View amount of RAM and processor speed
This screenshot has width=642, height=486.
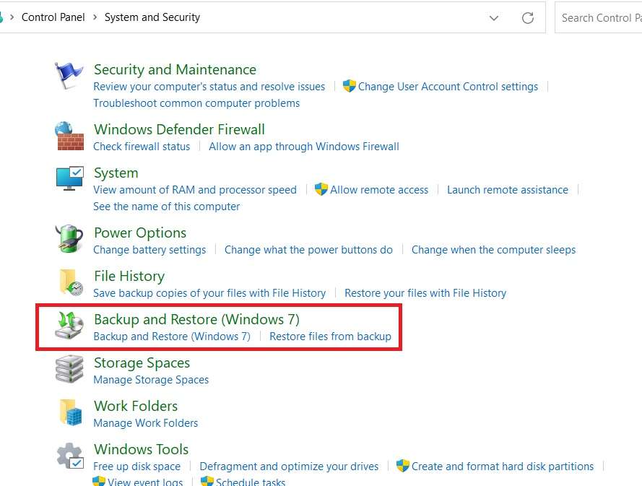(x=195, y=190)
